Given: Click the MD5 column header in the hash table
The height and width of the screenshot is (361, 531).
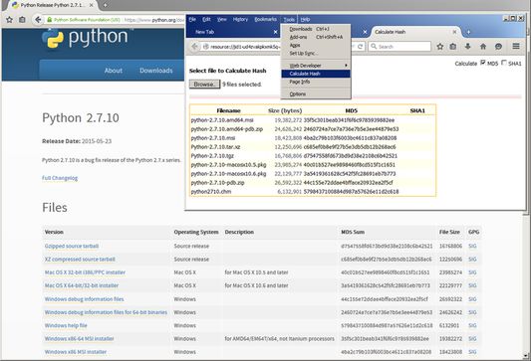Looking at the screenshot, I should click(x=352, y=110).
